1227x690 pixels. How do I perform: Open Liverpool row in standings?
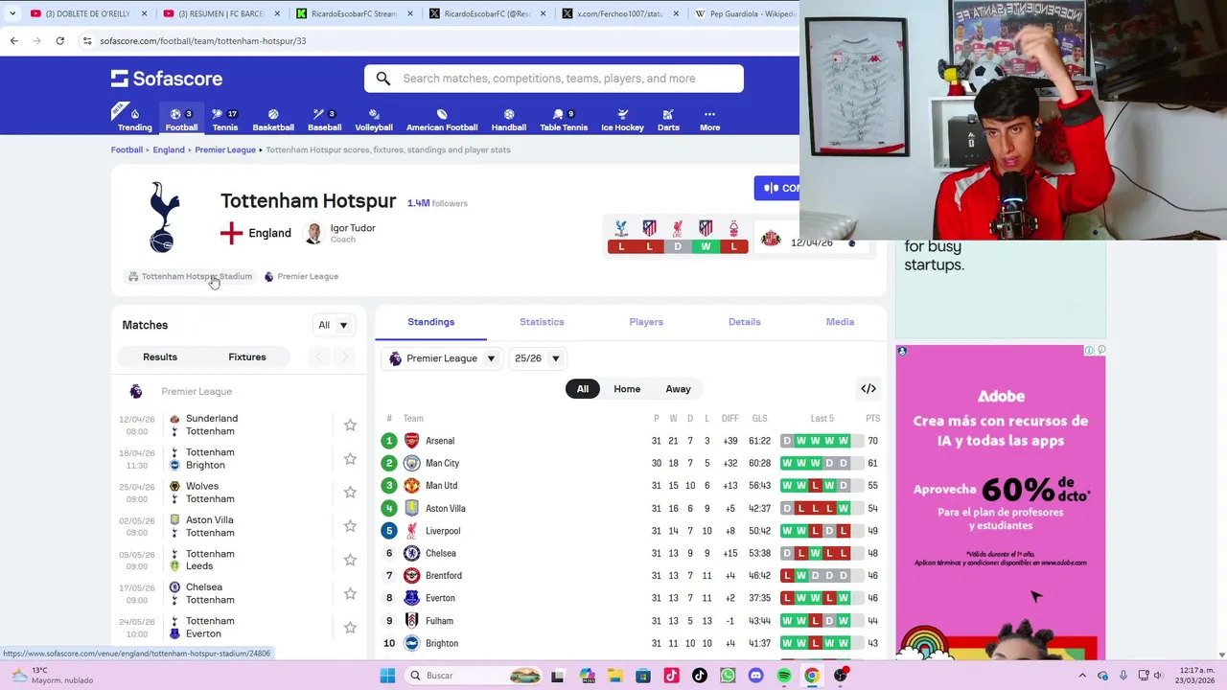point(630,531)
